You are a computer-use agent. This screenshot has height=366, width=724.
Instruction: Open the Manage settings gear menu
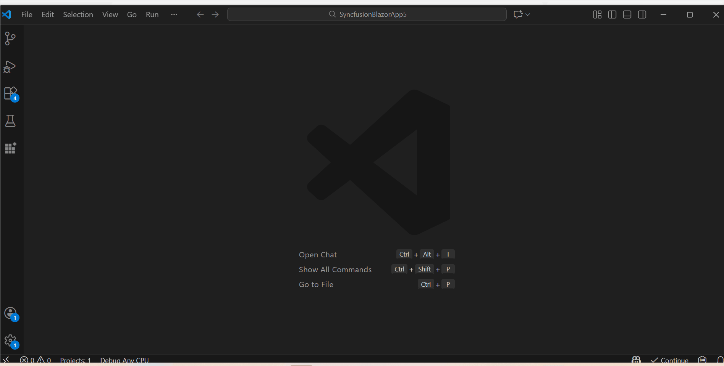point(10,340)
